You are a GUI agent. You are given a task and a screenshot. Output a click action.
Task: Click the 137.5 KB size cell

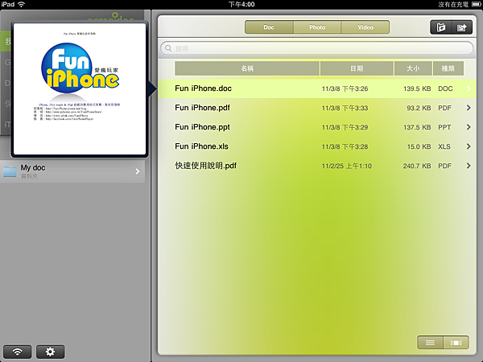click(417, 127)
